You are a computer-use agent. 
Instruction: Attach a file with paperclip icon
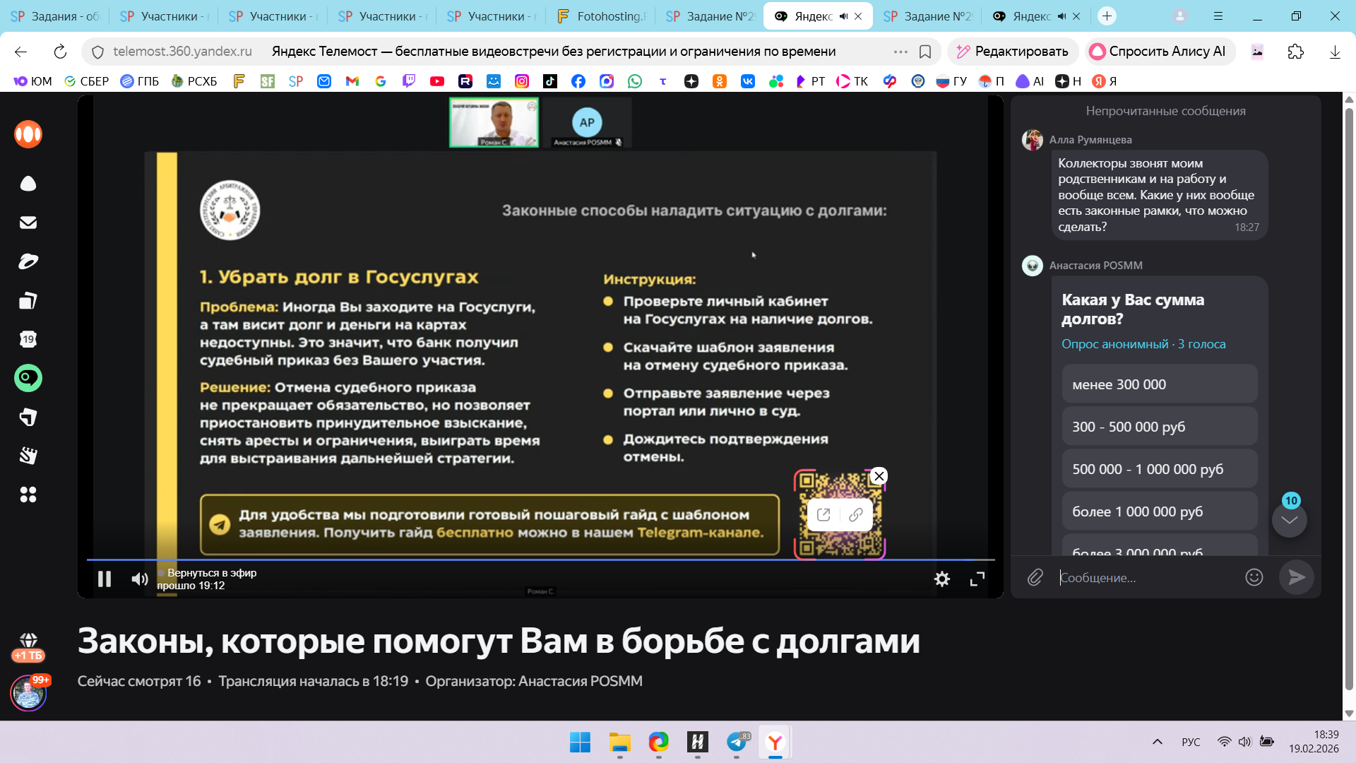1035,578
